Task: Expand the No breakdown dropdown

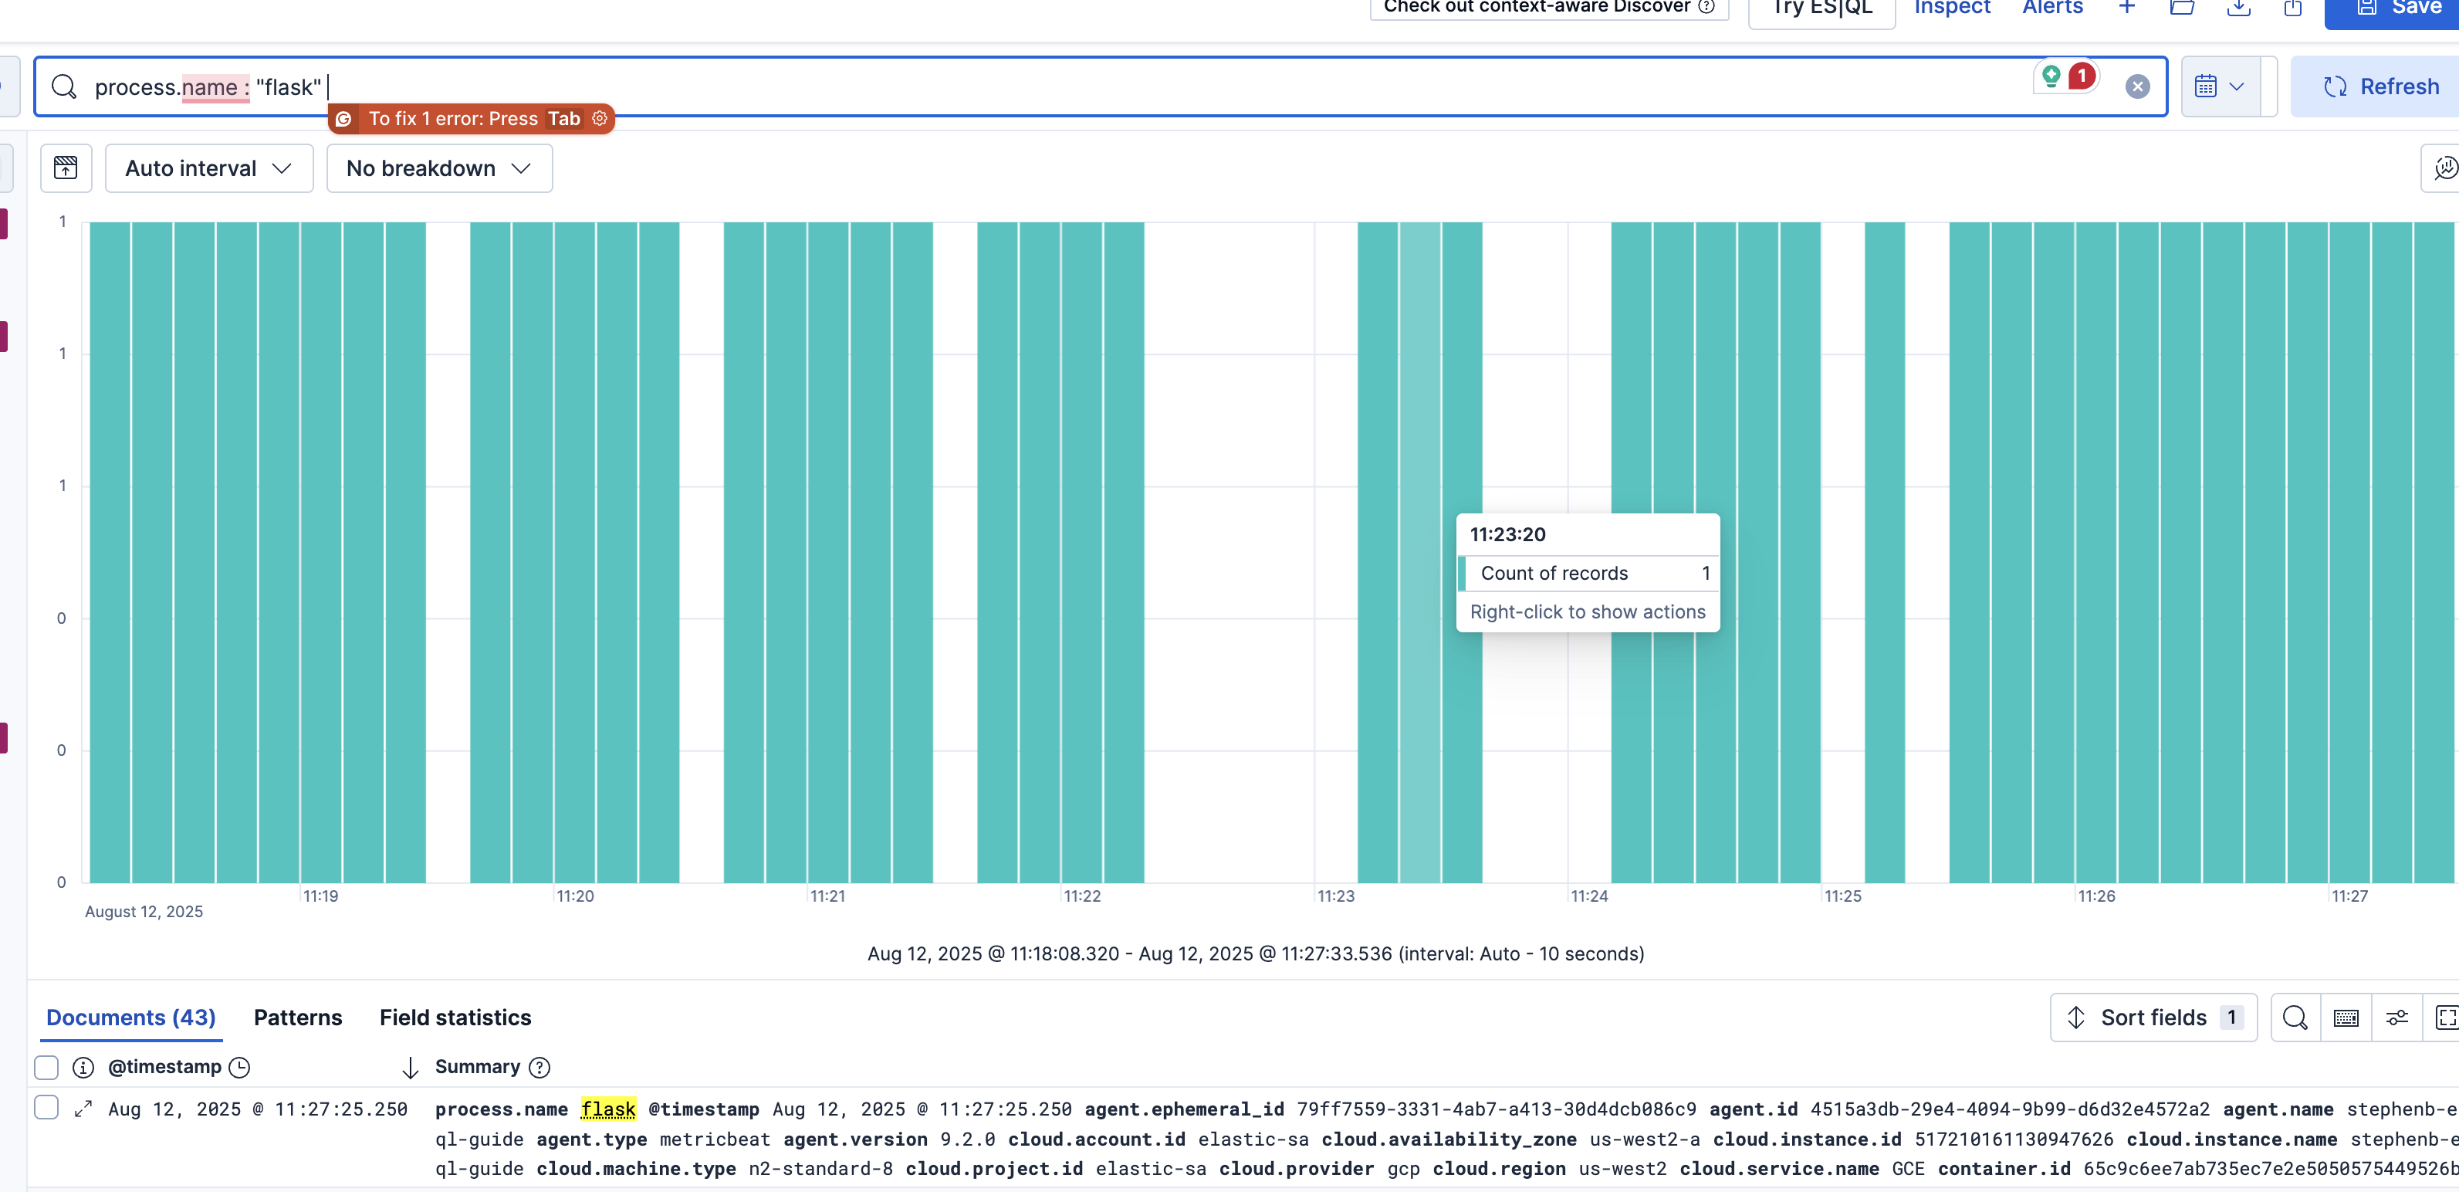Action: tap(439, 168)
